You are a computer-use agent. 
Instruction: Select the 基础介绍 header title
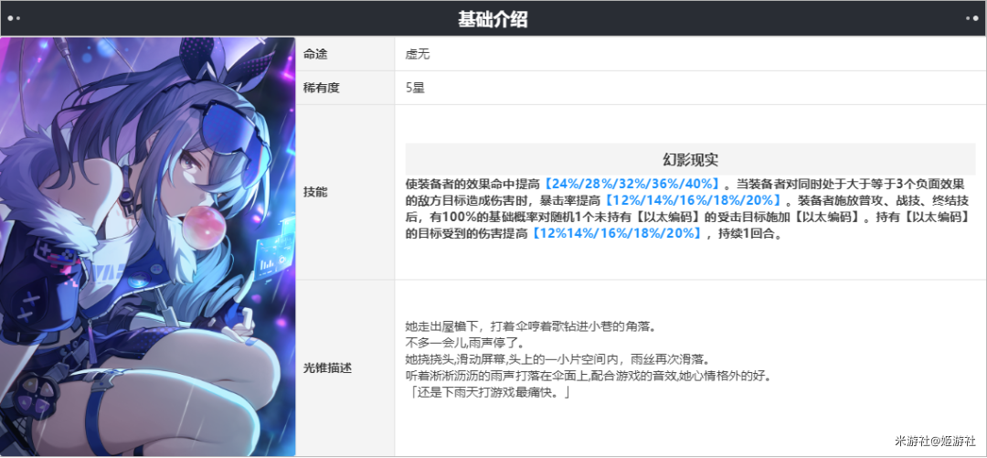pos(493,19)
